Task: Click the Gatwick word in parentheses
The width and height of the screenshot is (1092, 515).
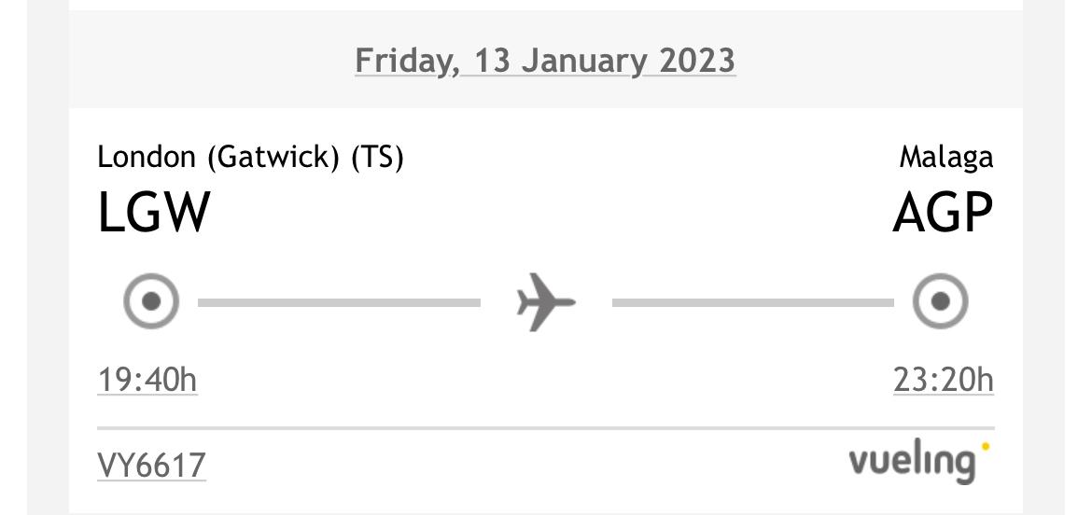Action: [273, 158]
